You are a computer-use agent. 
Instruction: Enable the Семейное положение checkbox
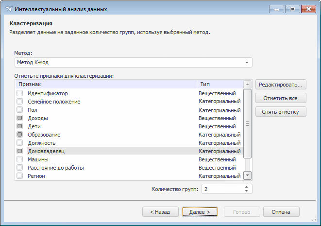pos(20,102)
